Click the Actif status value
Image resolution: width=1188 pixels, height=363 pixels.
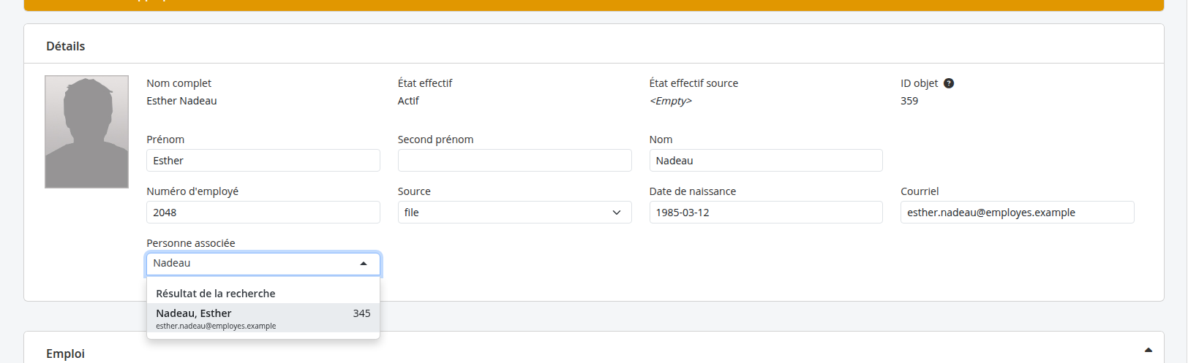(x=408, y=101)
